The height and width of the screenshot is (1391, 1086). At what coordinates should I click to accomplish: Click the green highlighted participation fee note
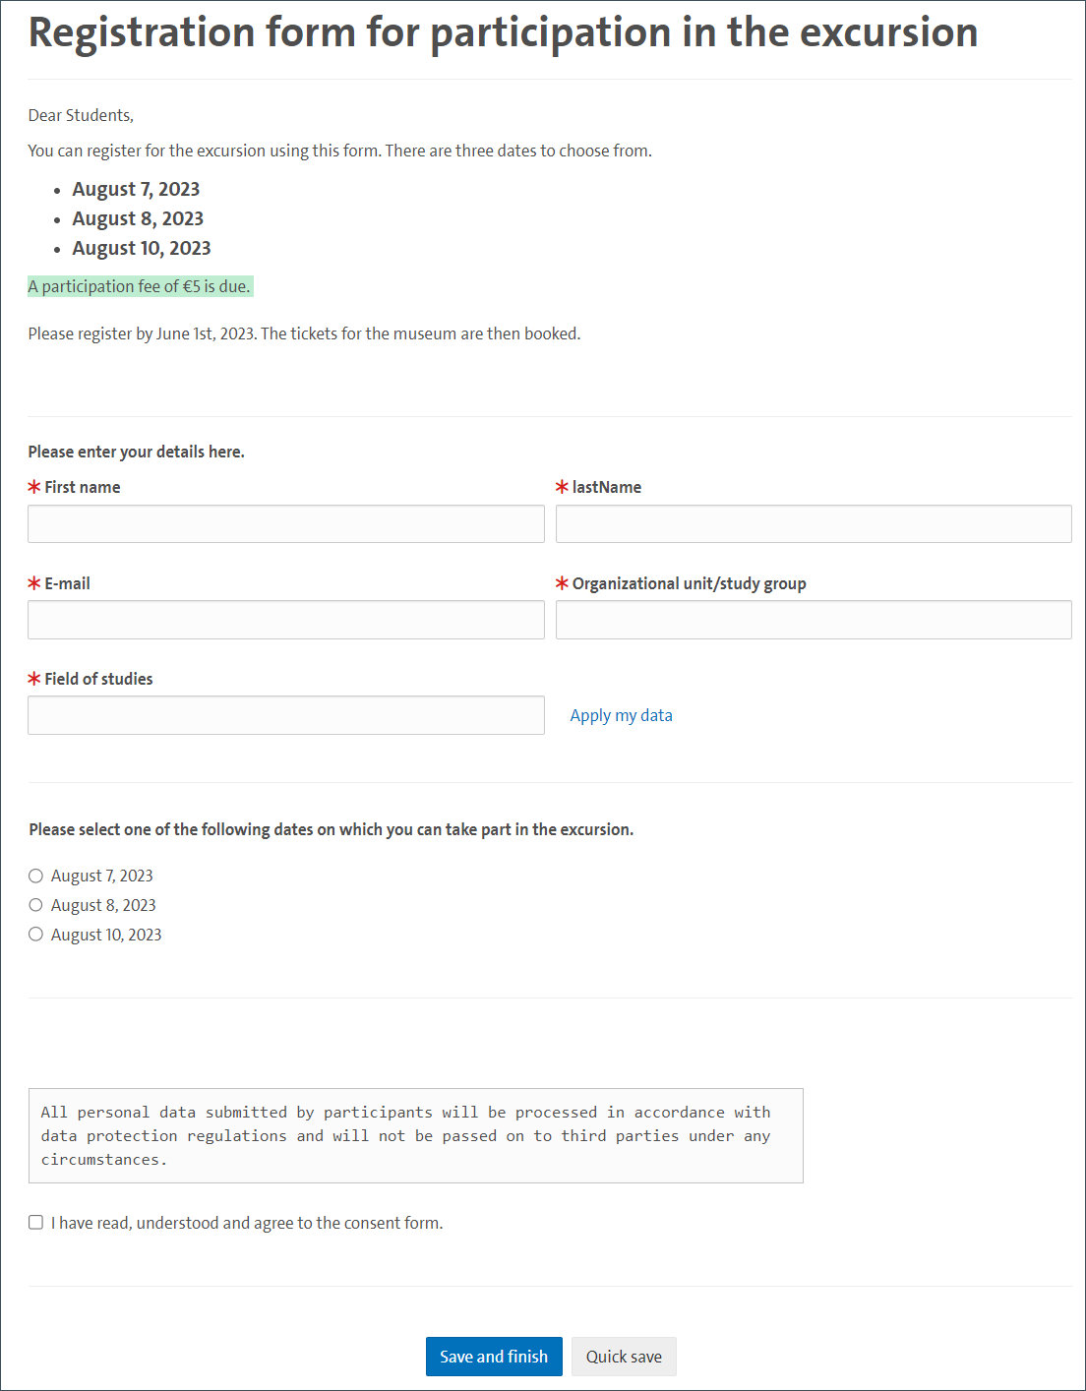pyautogui.click(x=140, y=286)
